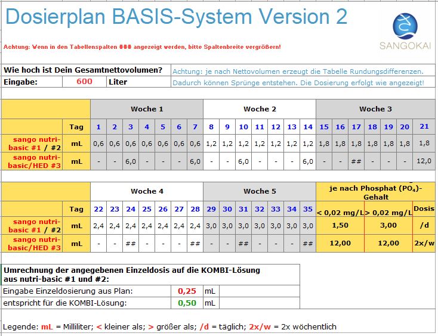Click the Liter unit cell

[118, 82]
